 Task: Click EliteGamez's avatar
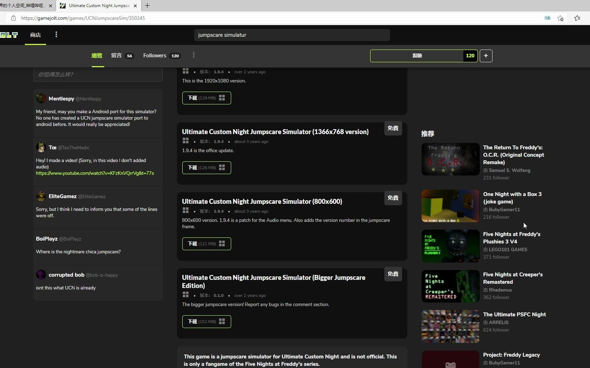tap(41, 196)
